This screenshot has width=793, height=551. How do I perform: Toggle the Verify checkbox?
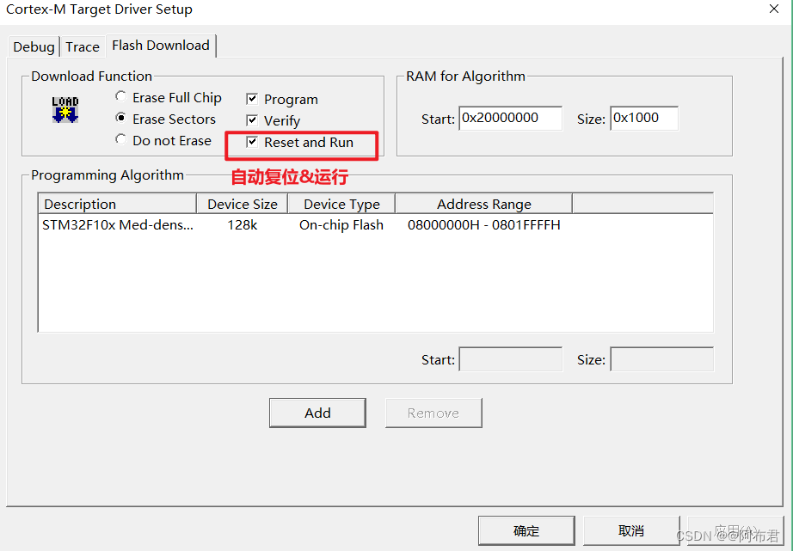(252, 120)
